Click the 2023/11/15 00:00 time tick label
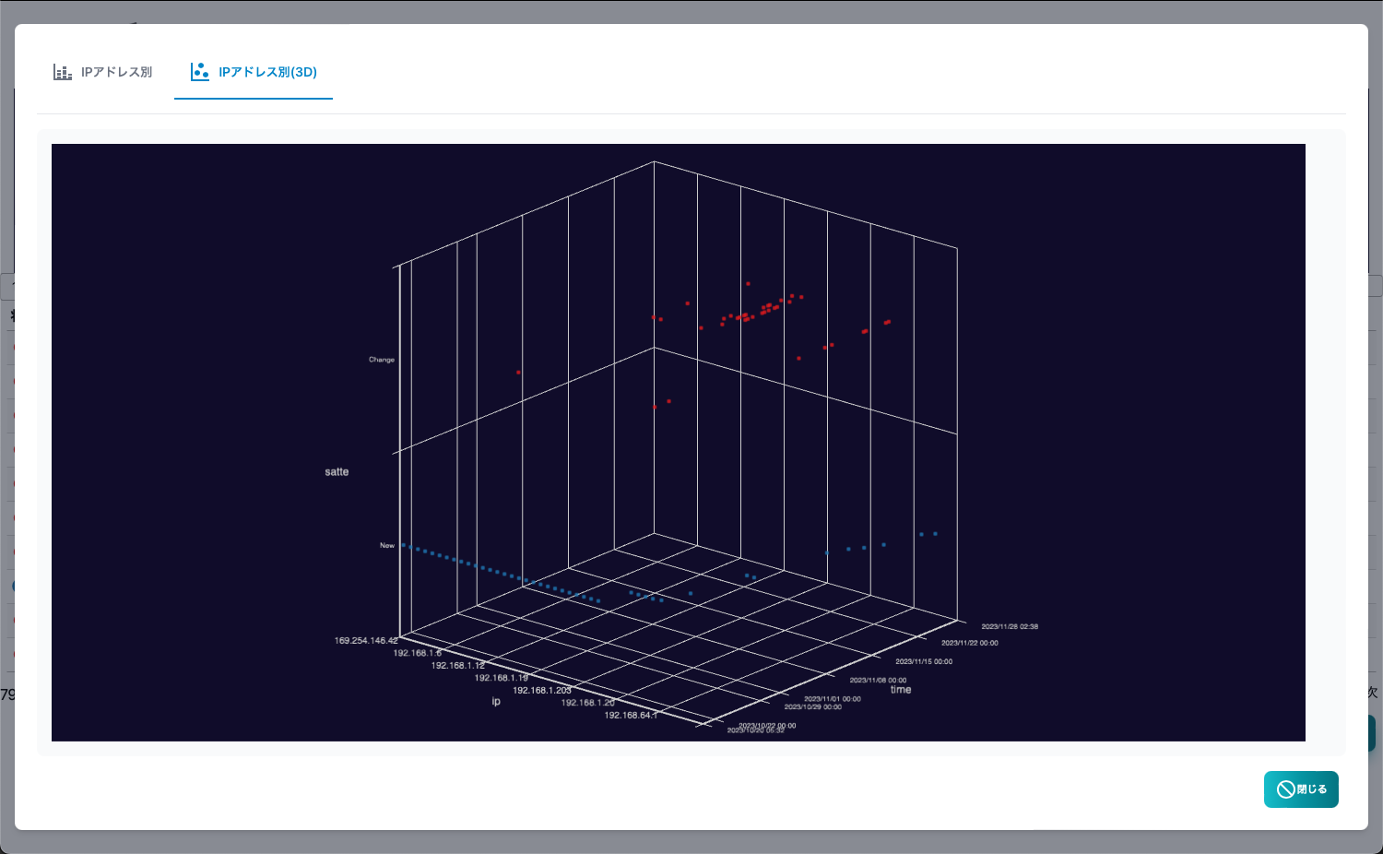Viewport: 1383px width, 854px height. click(924, 661)
